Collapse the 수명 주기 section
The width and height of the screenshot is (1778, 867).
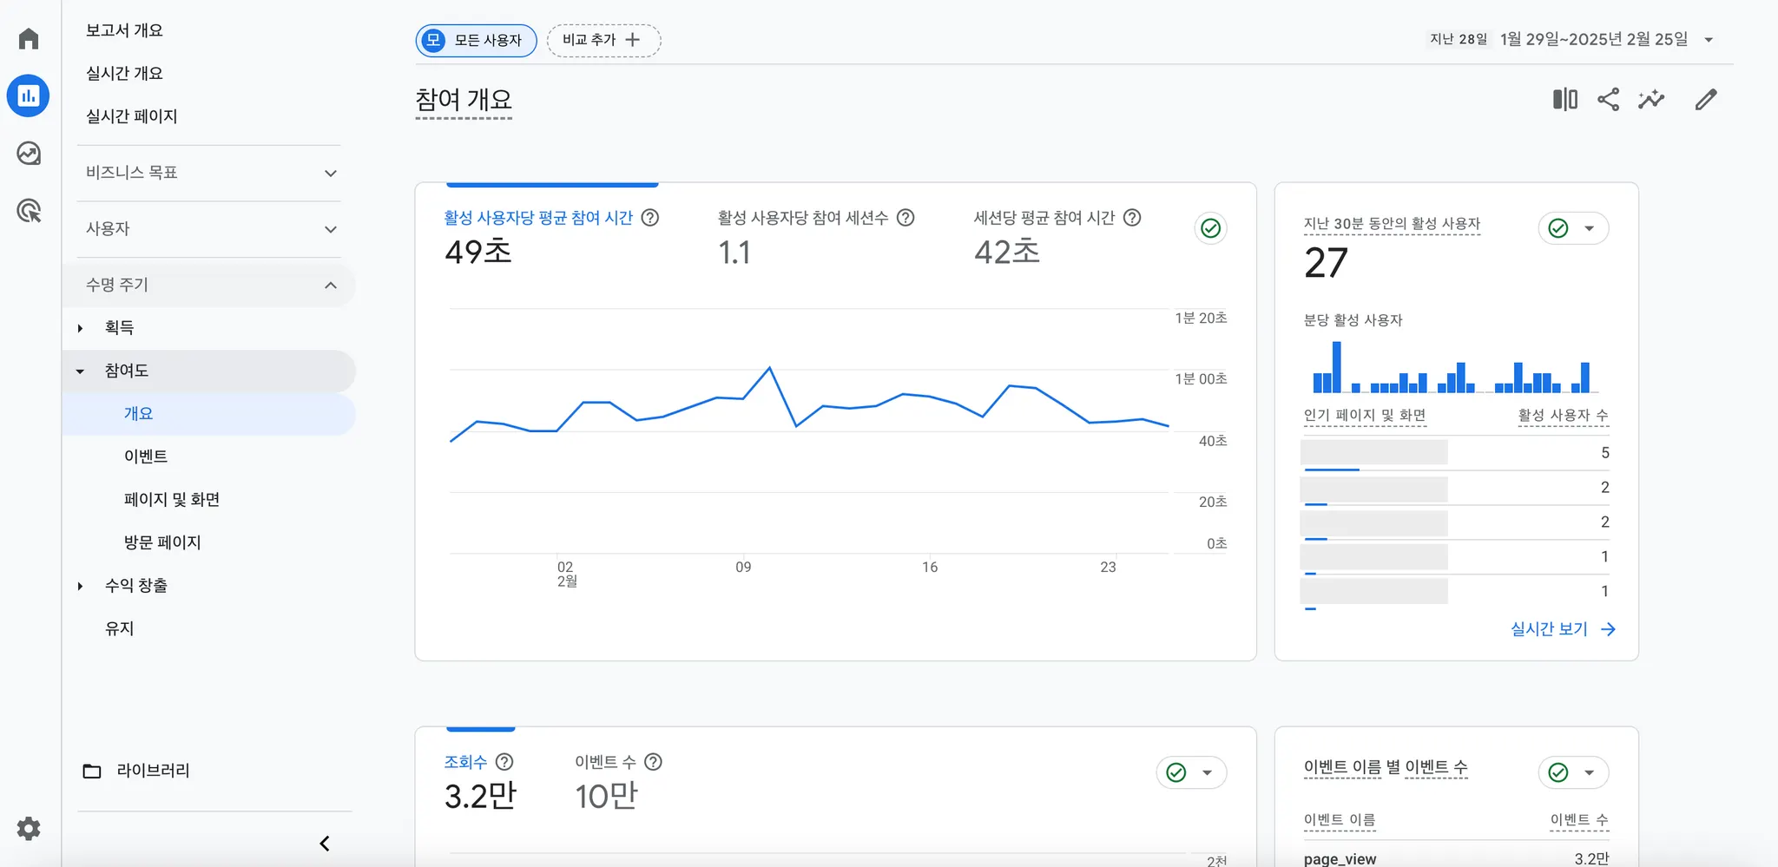[209, 285]
